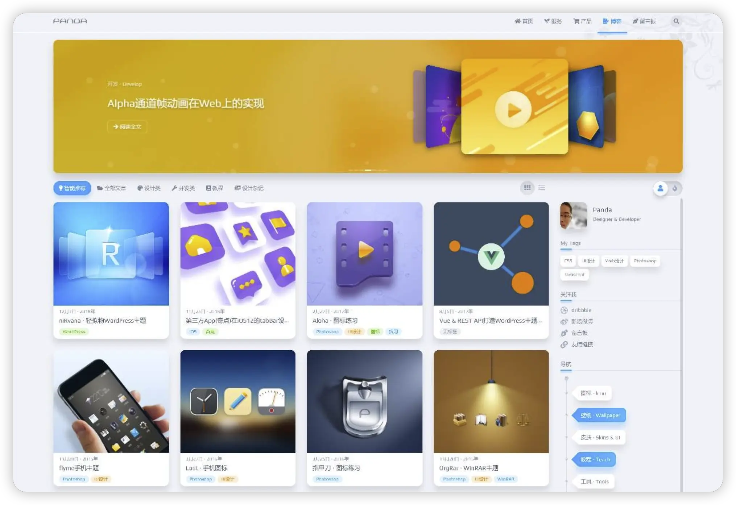Open the nail clipper icon card thumbnail

coord(364,401)
